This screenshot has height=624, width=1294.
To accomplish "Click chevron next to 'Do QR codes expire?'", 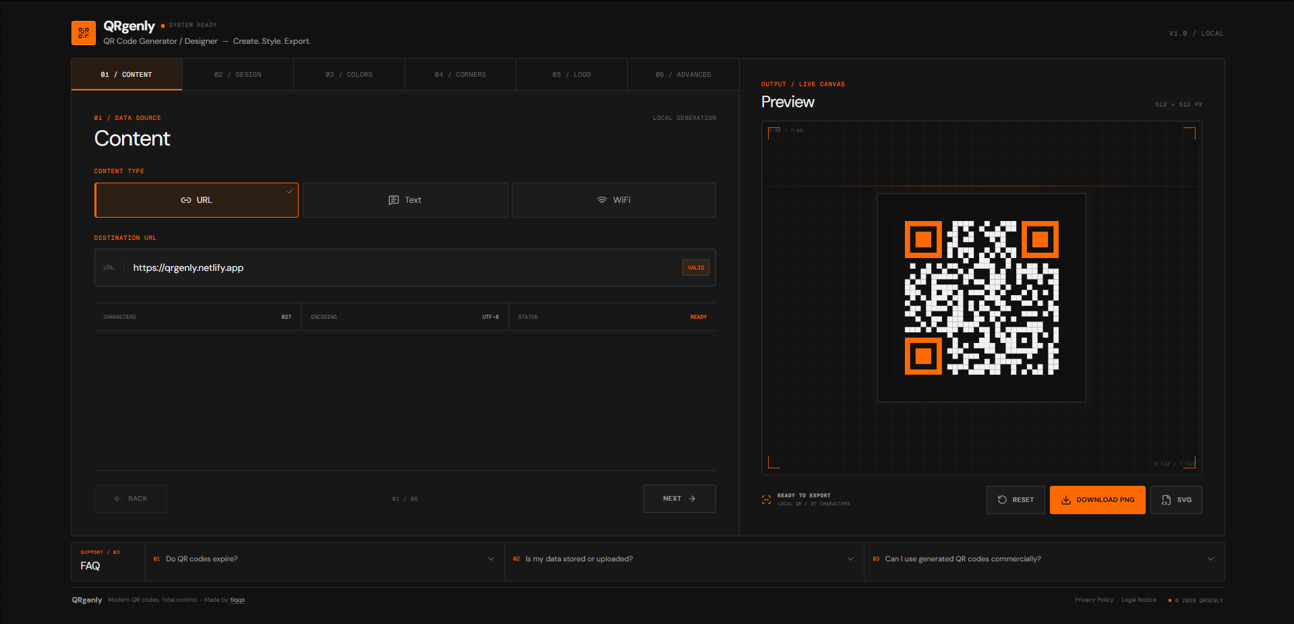I will coord(491,559).
